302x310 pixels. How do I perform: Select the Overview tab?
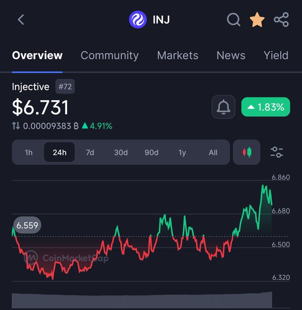37,55
